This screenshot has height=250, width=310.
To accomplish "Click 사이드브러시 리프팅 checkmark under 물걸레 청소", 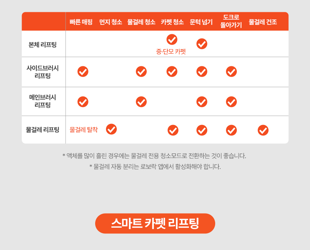I will pos(141,71).
